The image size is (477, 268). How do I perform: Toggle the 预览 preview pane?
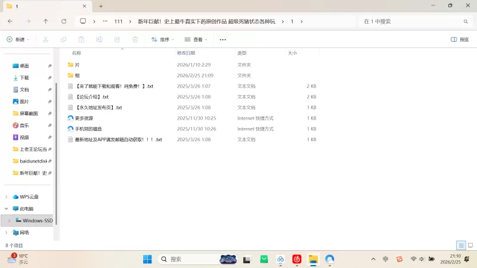(x=460, y=39)
